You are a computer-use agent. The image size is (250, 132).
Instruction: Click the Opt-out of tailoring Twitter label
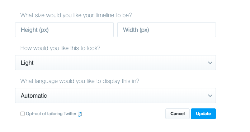[x=51, y=114]
